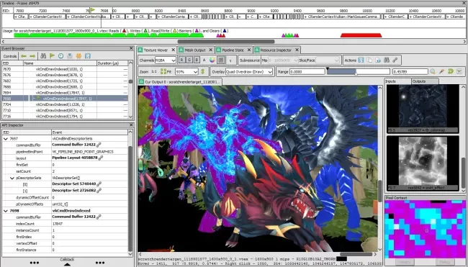Screen dimensions: 468x267
Task: Click the green flag bookmark icon
Action: [x=53, y=56]
